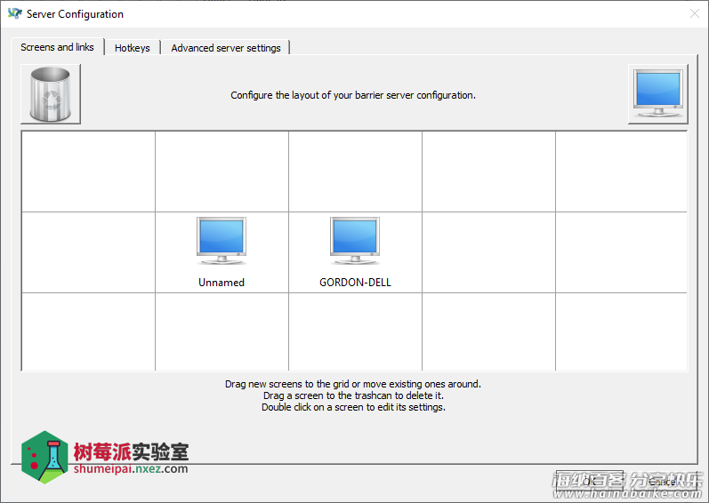
Task: Close the Server Configuration window
Action: [x=694, y=14]
